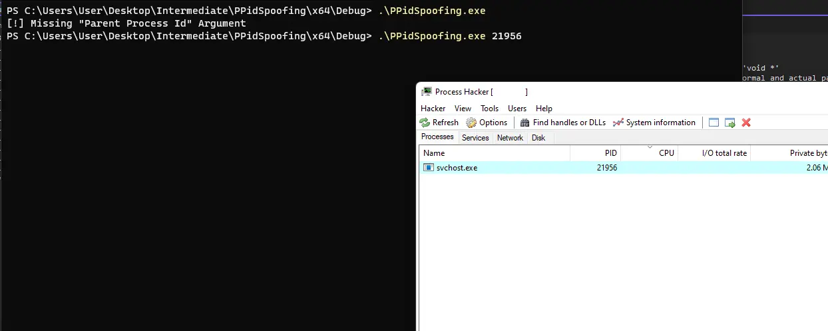Open the Users menu

point(517,109)
